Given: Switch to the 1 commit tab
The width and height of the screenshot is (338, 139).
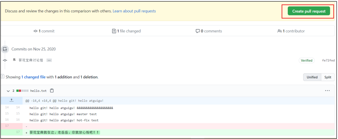Looking at the screenshot, I should tap(44, 31).
